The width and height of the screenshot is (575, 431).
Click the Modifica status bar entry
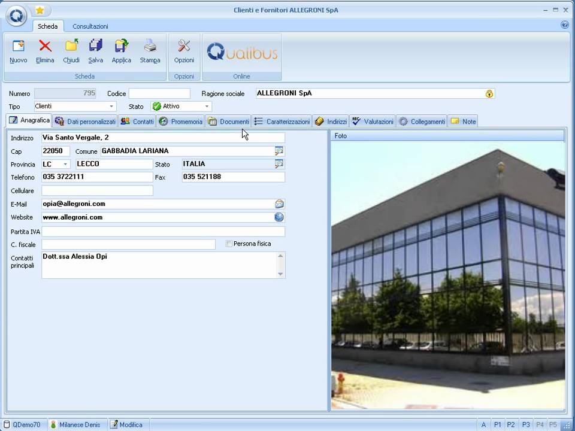click(x=126, y=424)
